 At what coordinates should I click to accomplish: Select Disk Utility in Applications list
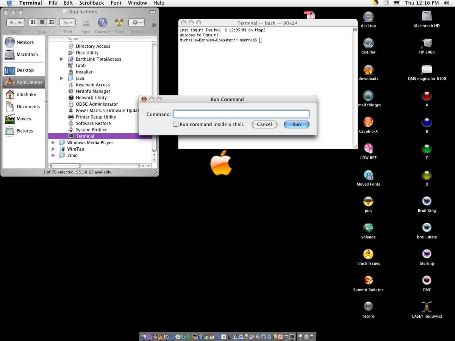click(87, 53)
